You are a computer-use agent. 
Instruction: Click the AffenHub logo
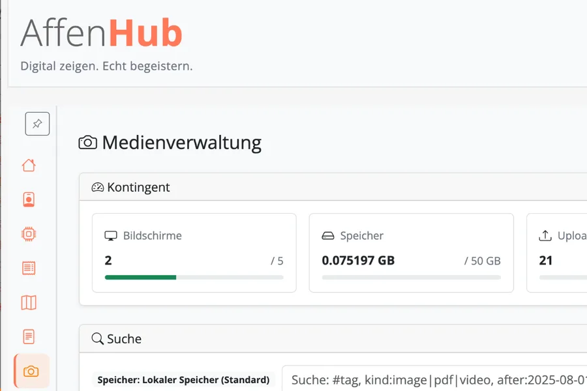point(102,33)
